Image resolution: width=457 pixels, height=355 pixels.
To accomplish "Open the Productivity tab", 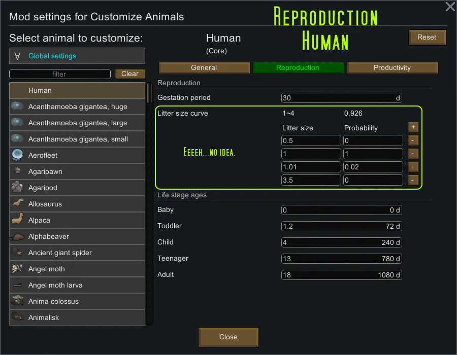I will [392, 67].
